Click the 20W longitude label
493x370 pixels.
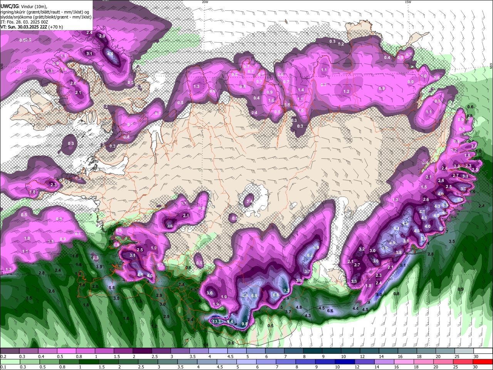(205, 2)
